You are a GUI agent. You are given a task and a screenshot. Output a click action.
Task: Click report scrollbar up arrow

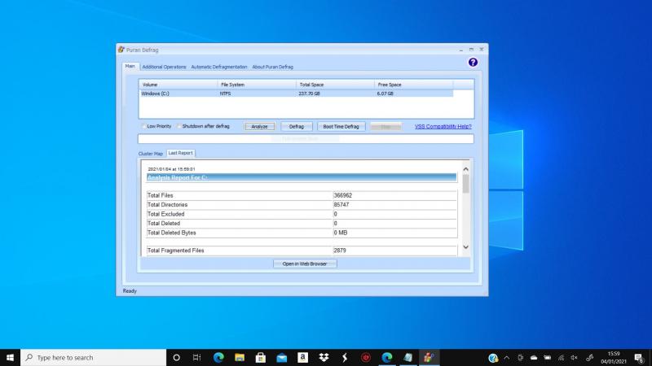[x=465, y=169]
